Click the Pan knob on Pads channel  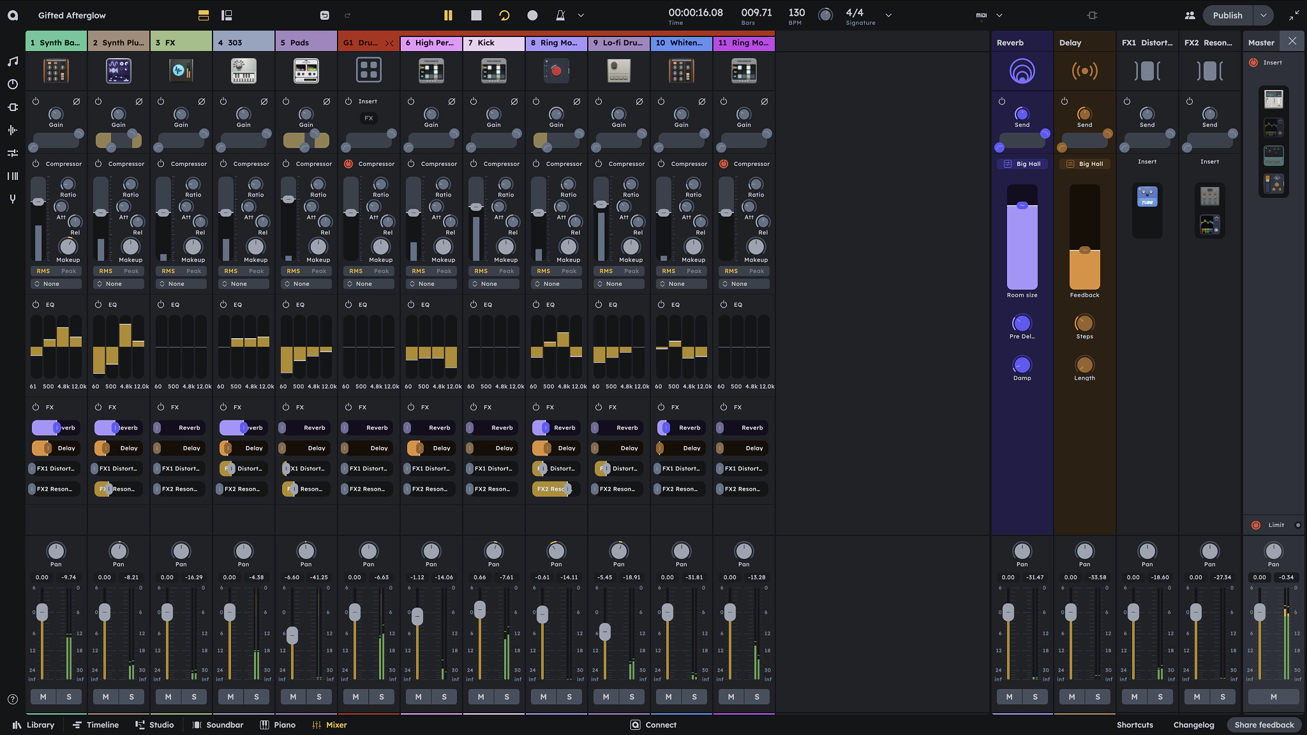[306, 551]
